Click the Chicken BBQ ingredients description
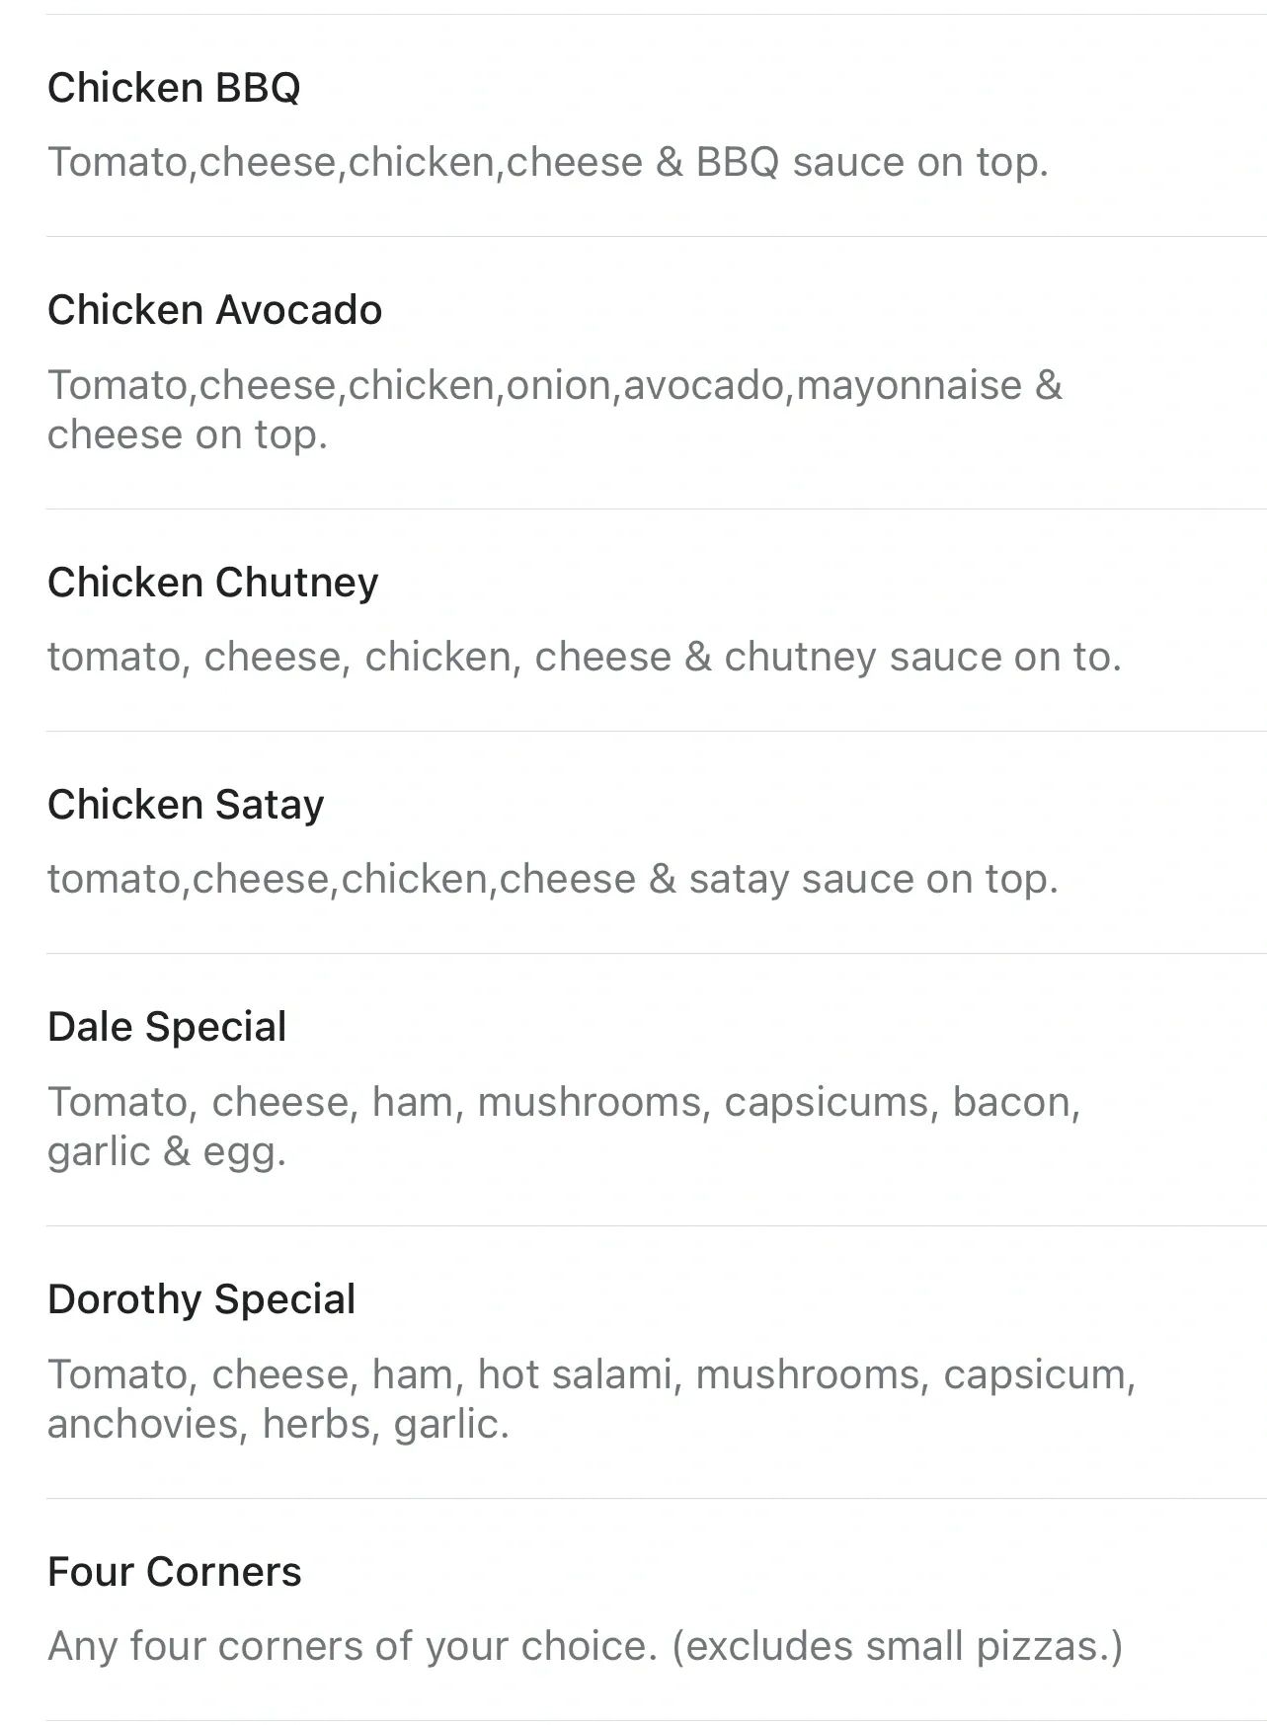The image size is (1267, 1725). click(548, 162)
